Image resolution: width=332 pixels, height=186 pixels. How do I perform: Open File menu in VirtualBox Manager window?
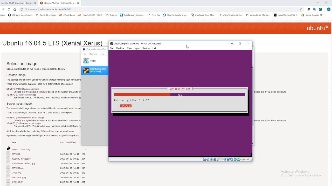click(84, 54)
